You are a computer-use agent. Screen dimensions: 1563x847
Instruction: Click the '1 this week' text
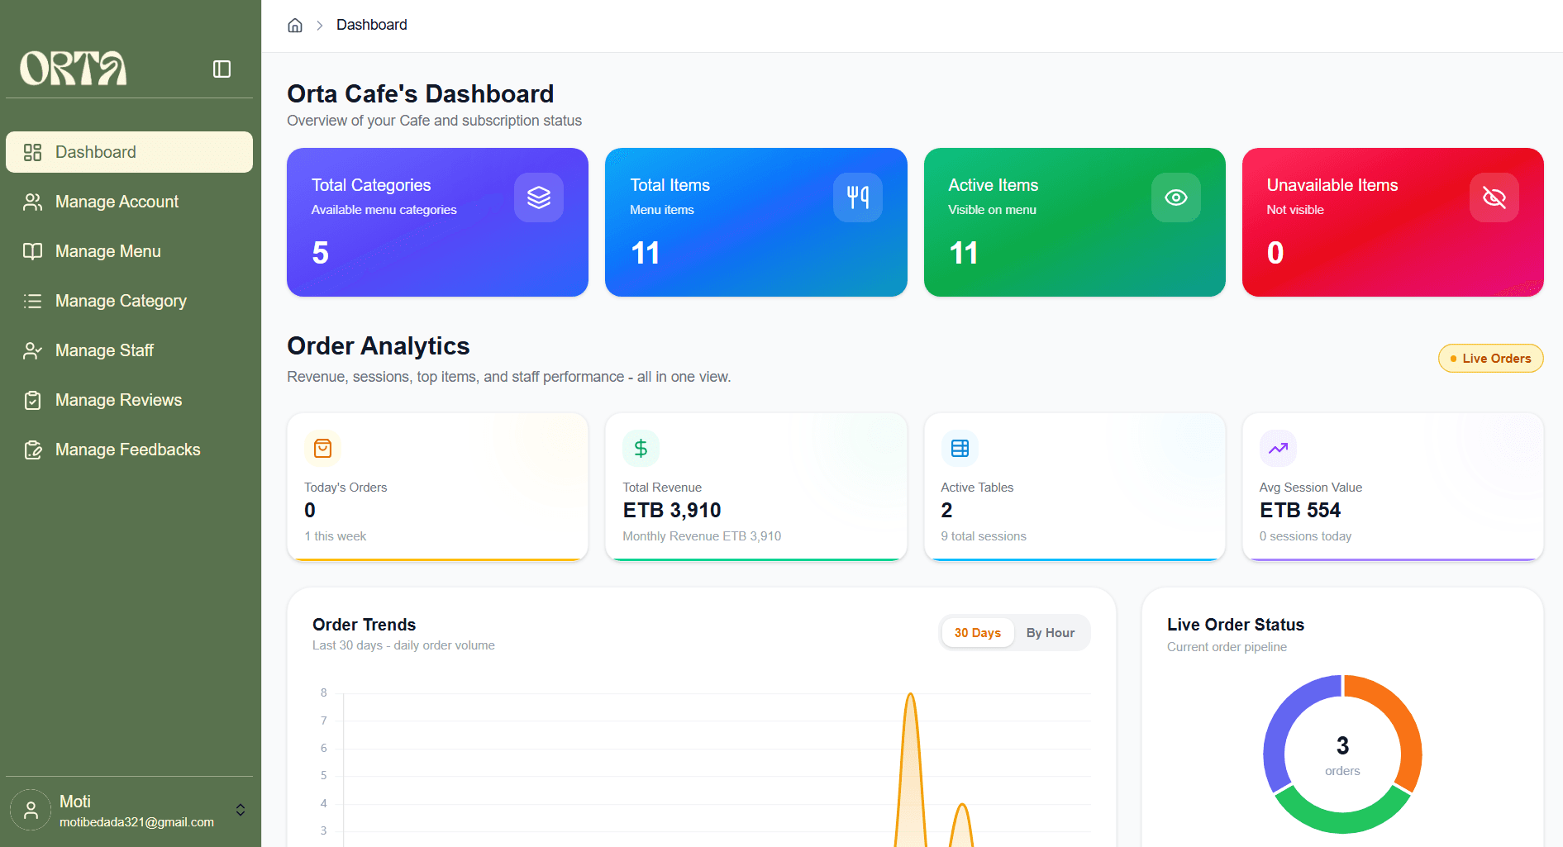click(335, 536)
